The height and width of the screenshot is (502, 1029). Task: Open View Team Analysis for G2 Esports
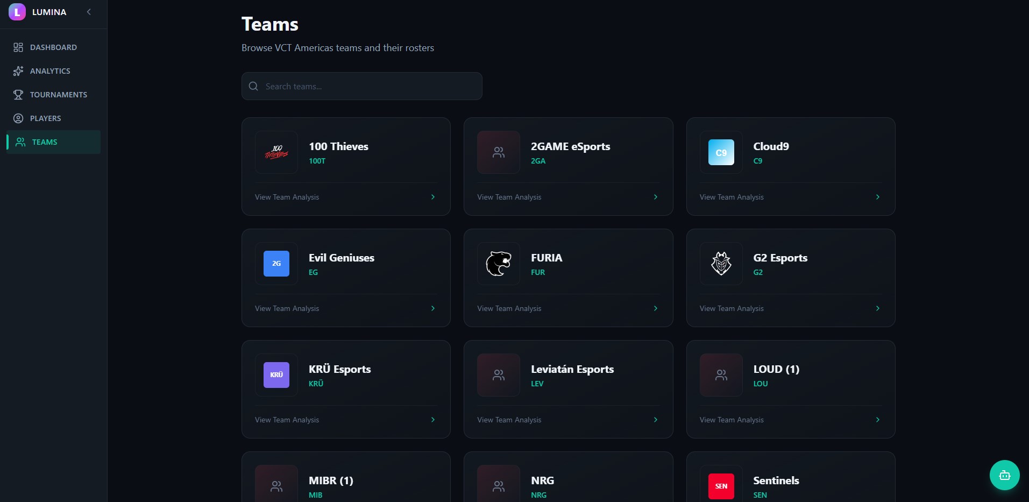[732, 308]
